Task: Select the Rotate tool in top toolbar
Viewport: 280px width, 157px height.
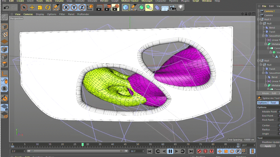Action: click(x=48, y=7)
